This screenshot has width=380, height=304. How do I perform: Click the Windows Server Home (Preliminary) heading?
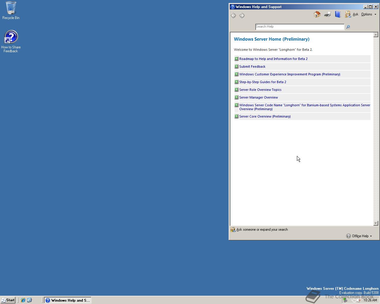(x=272, y=39)
